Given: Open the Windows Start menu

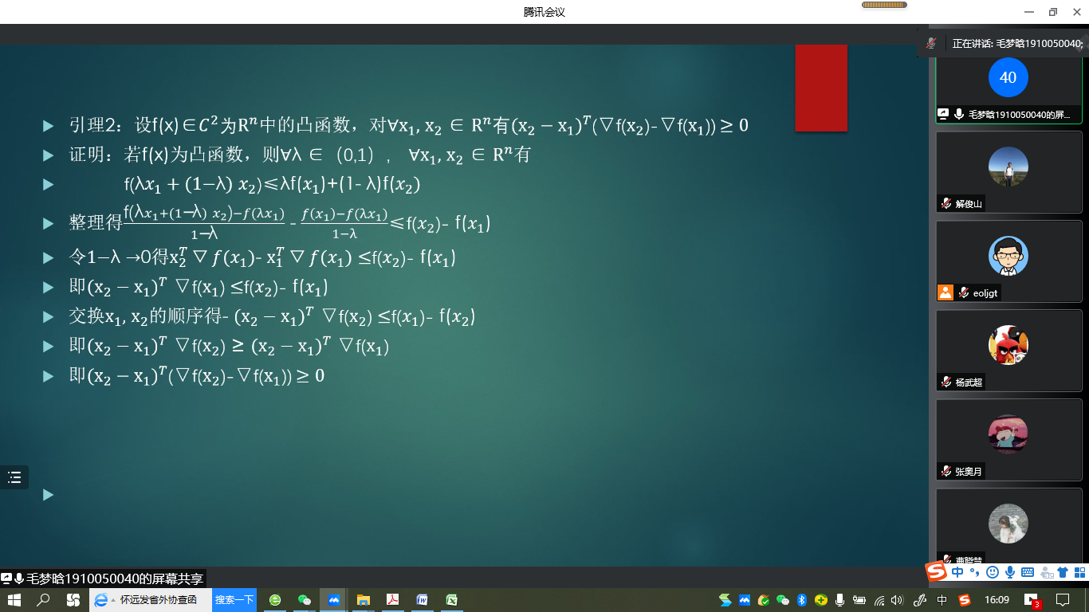Looking at the screenshot, I should coord(14,600).
